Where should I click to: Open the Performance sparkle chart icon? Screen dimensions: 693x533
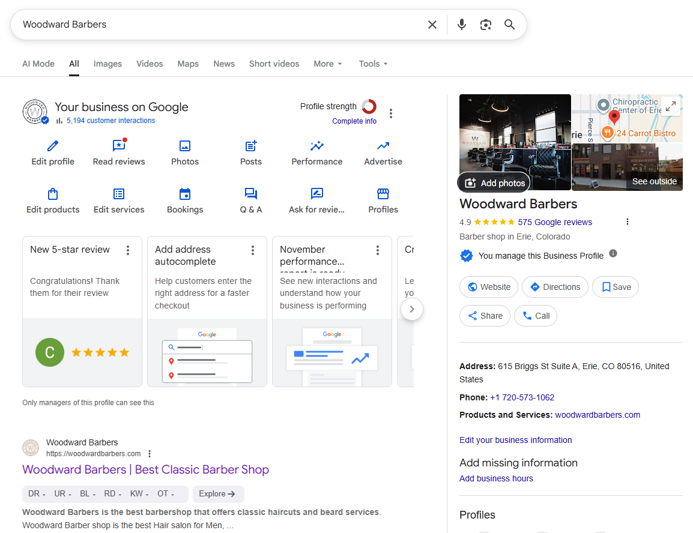(x=316, y=146)
